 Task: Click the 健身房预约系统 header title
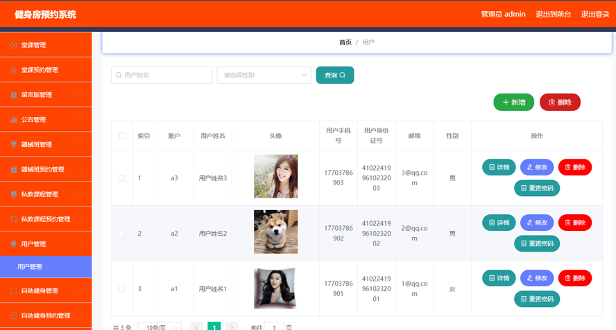(46, 15)
